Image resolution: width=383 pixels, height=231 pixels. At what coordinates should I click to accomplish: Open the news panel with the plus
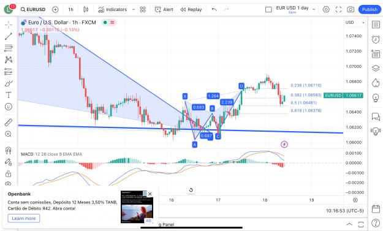[x=376, y=54]
